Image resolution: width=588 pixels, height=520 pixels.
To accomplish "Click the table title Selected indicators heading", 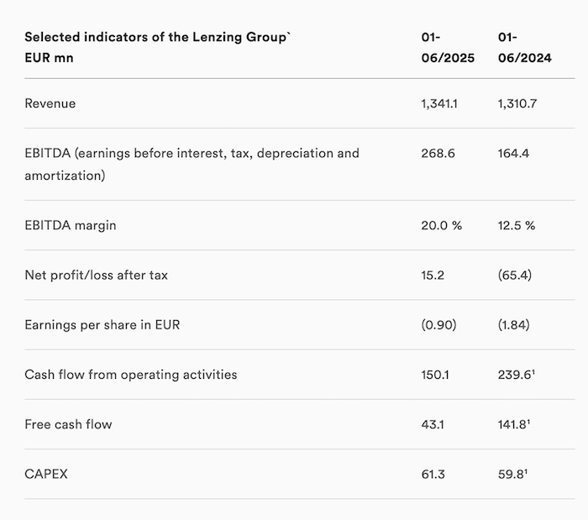I will 158,47.
